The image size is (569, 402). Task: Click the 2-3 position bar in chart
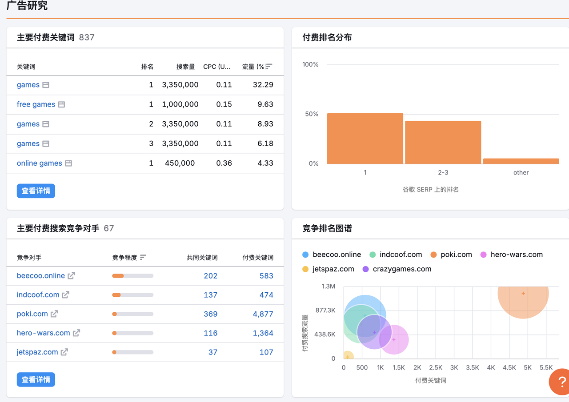point(443,142)
